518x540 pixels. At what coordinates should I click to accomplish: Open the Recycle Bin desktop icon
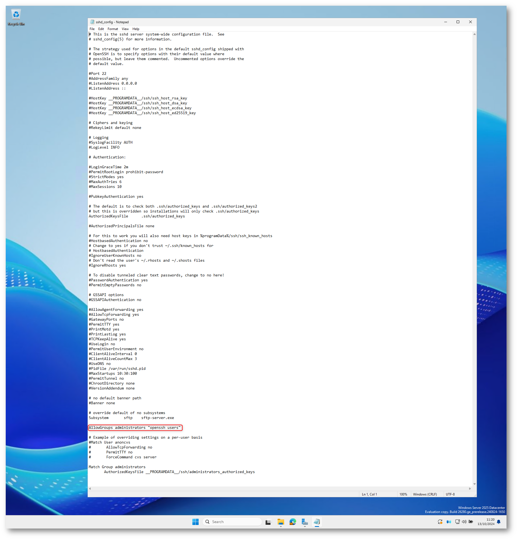click(x=16, y=17)
